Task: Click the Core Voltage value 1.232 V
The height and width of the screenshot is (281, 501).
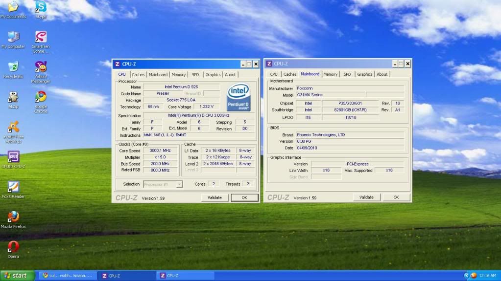Action: click(x=206, y=107)
